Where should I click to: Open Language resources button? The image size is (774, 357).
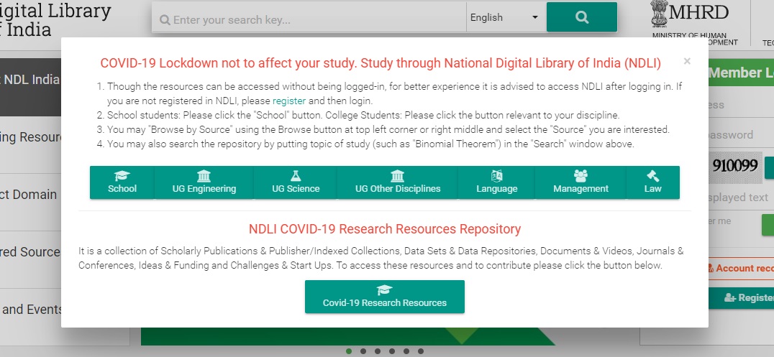pyautogui.click(x=496, y=182)
